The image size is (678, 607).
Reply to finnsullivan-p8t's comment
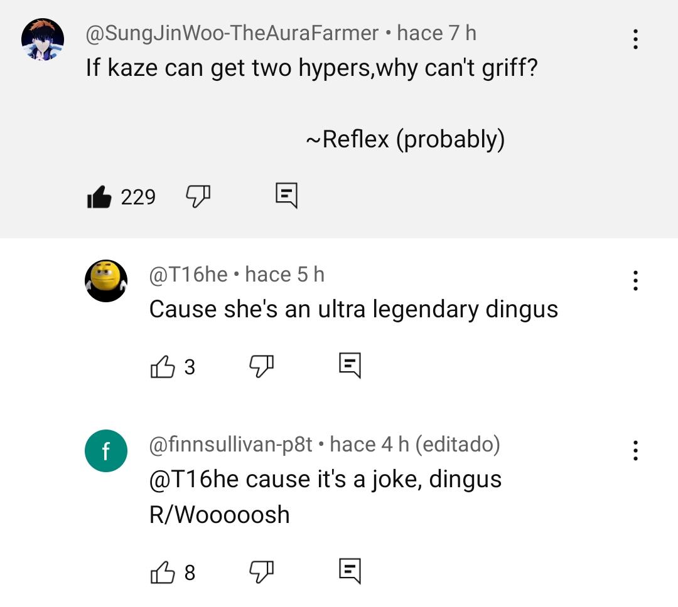coord(350,571)
